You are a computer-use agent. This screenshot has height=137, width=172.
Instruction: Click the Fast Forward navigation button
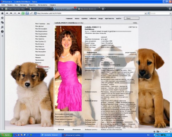tap(19, 13)
